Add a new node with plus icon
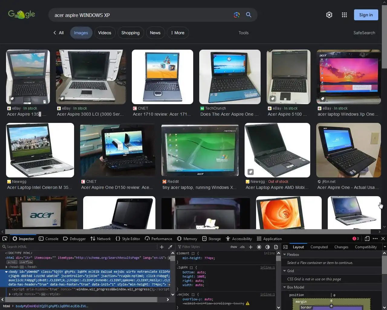The width and height of the screenshot is (387, 310). click(162, 247)
